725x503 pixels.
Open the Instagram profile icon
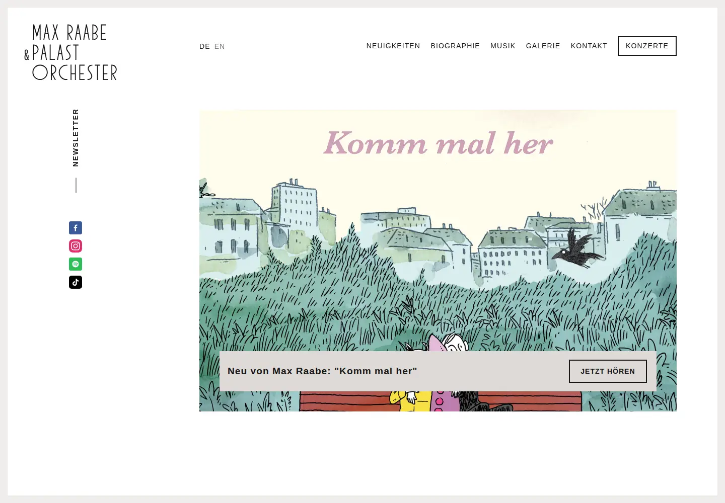tap(76, 246)
